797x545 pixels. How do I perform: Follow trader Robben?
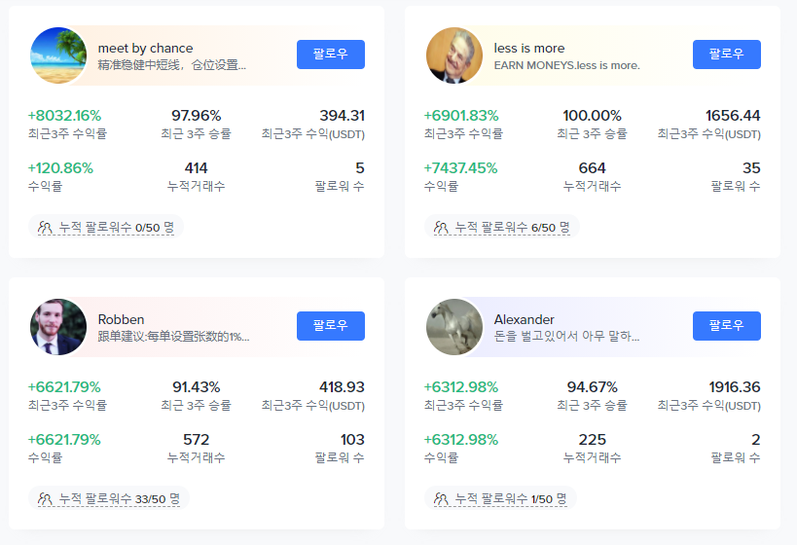click(x=331, y=326)
